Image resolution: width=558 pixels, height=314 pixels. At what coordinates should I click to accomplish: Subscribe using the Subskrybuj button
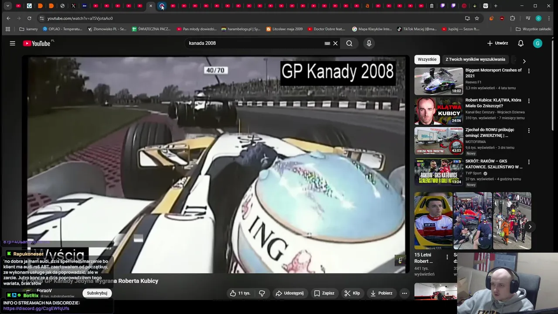pos(97,293)
